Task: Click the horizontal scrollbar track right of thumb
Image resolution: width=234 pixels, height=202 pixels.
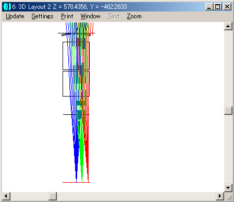Action: click(136, 196)
